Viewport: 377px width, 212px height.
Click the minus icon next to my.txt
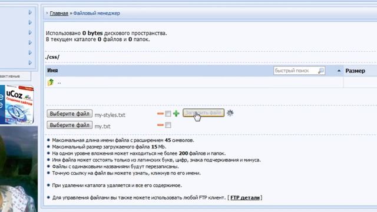pos(160,125)
